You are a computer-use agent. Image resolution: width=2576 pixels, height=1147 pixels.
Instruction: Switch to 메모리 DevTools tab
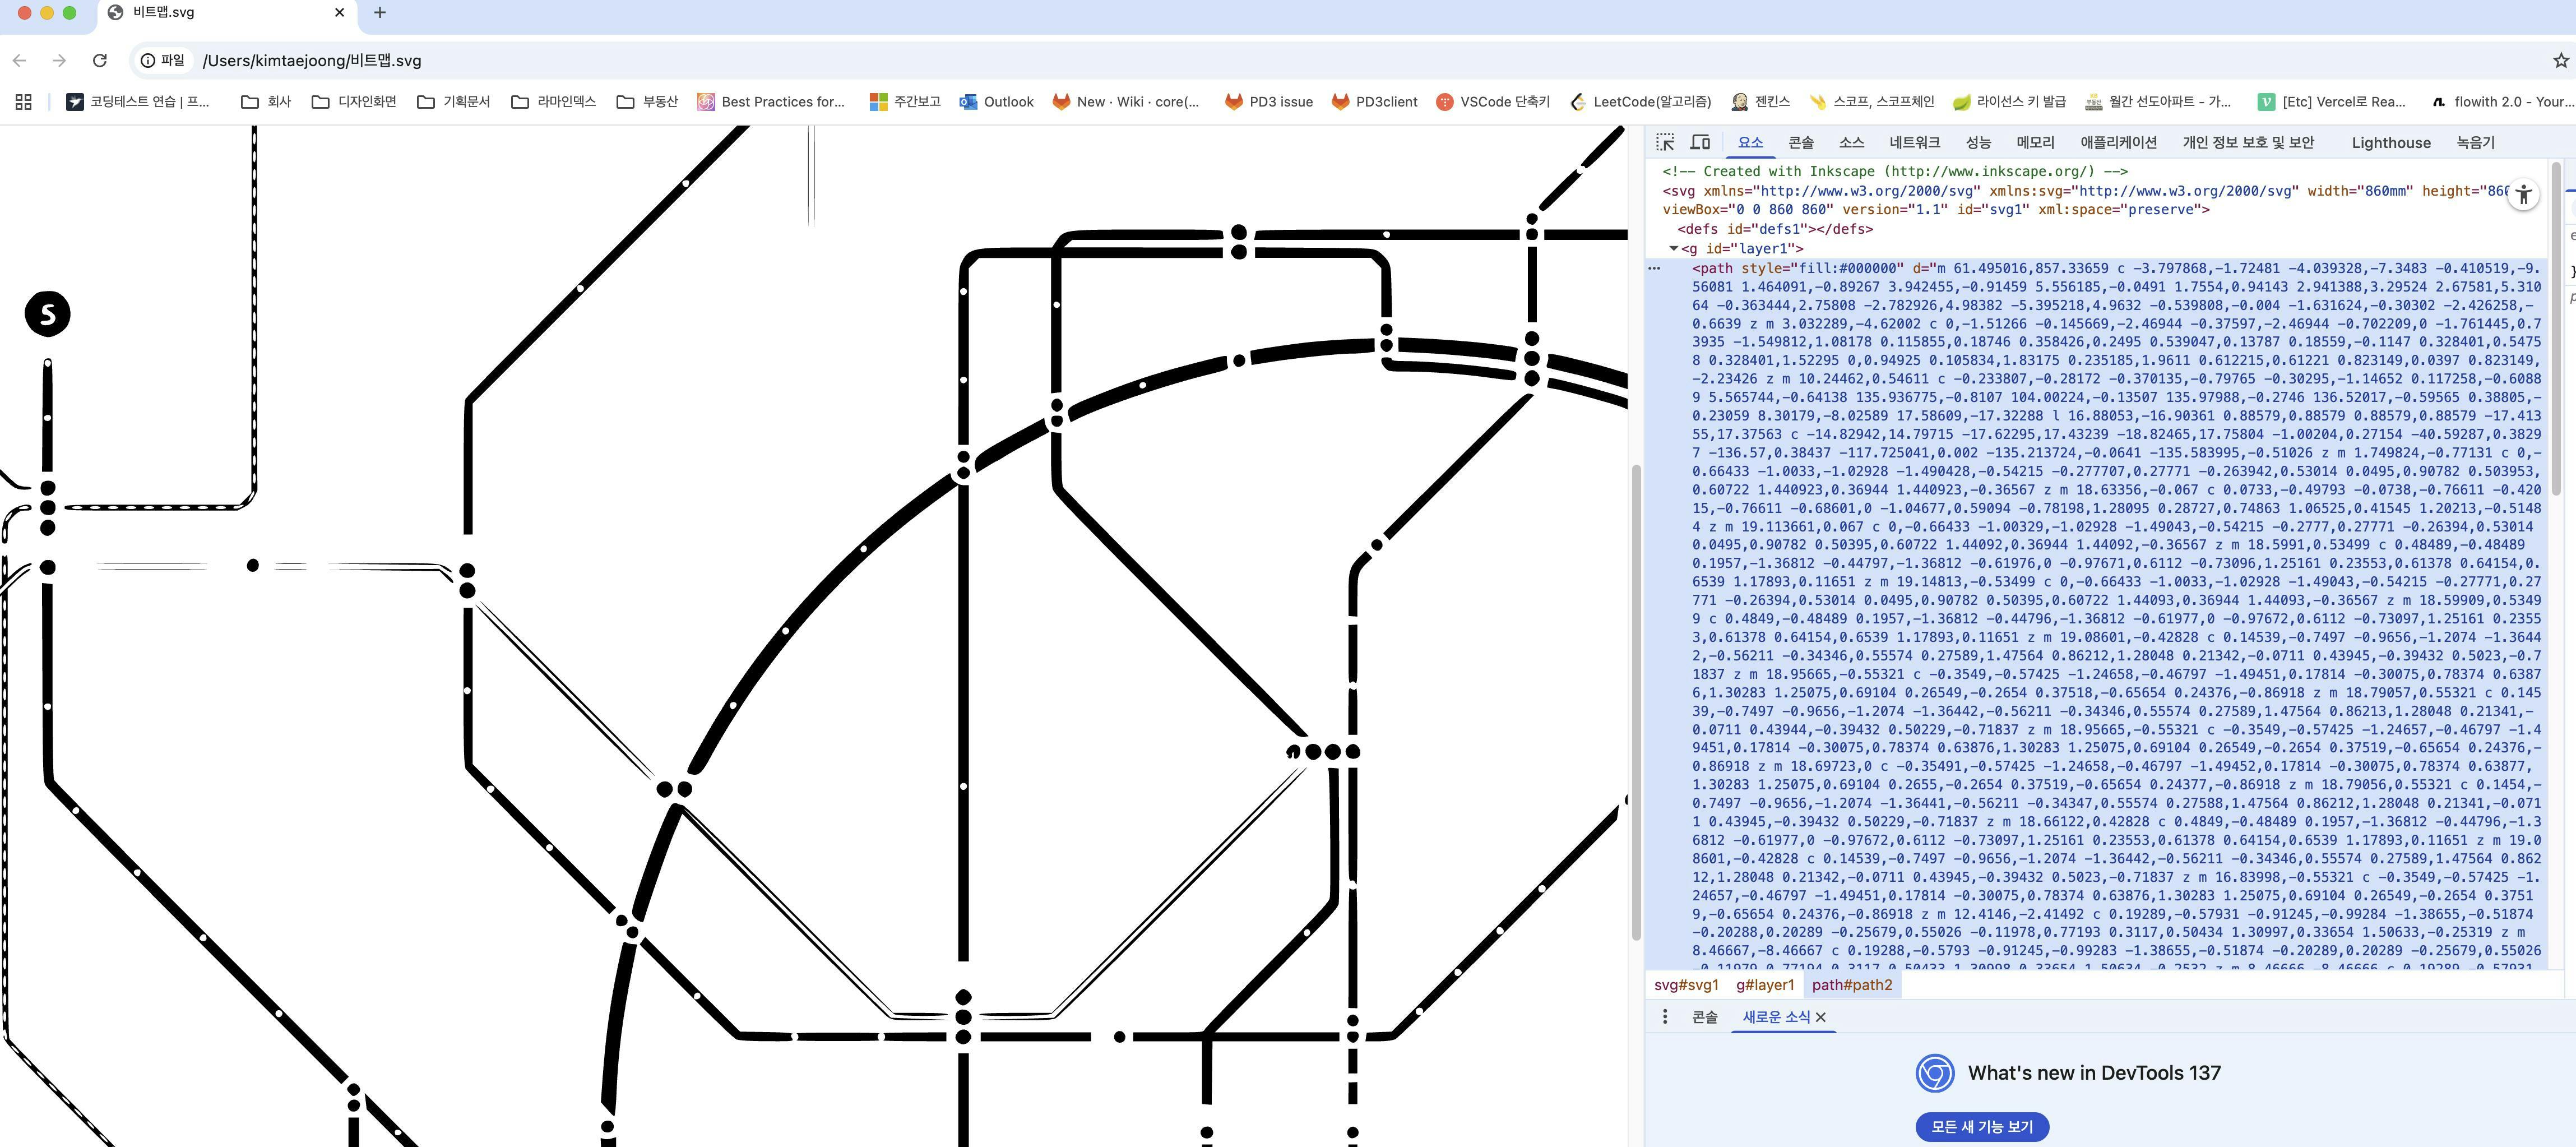pyautogui.click(x=2035, y=142)
